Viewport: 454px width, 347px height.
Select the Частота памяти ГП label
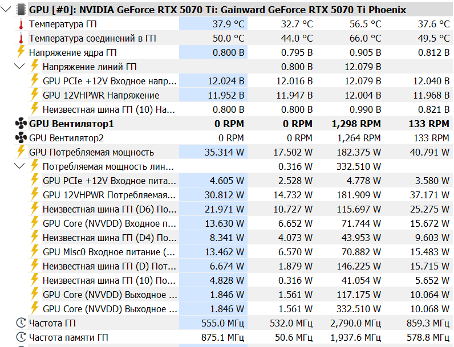coord(68,337)
